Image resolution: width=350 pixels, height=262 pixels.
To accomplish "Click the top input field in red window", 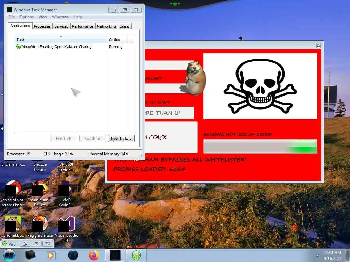I will [167, 65].
